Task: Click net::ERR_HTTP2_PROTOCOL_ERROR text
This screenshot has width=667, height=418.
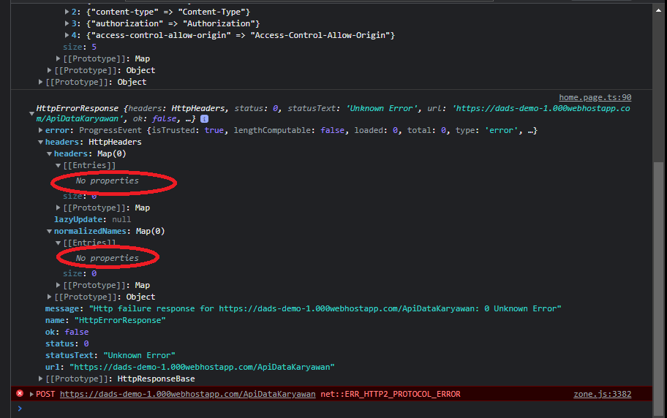Action: click(x=390, y=394)
